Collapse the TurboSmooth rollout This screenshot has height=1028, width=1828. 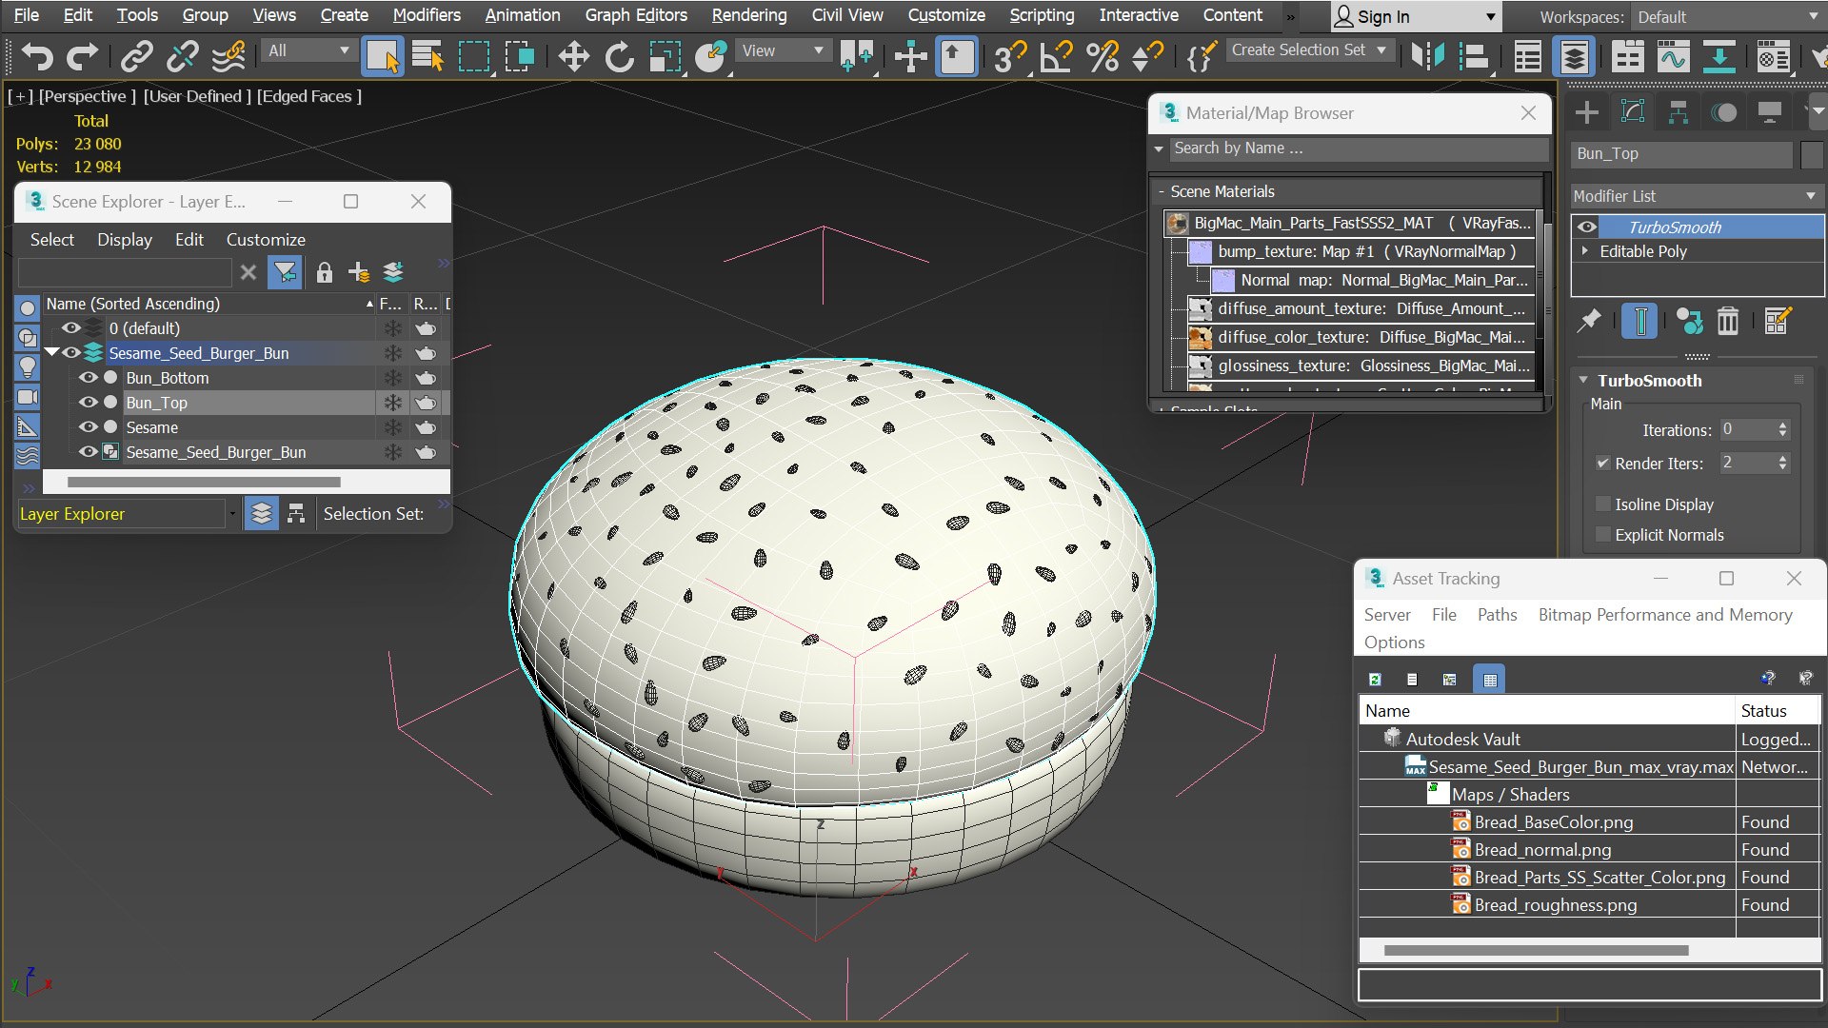point(1584,381)
